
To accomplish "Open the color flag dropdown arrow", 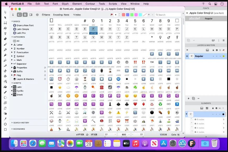I will tap(149, 15).
